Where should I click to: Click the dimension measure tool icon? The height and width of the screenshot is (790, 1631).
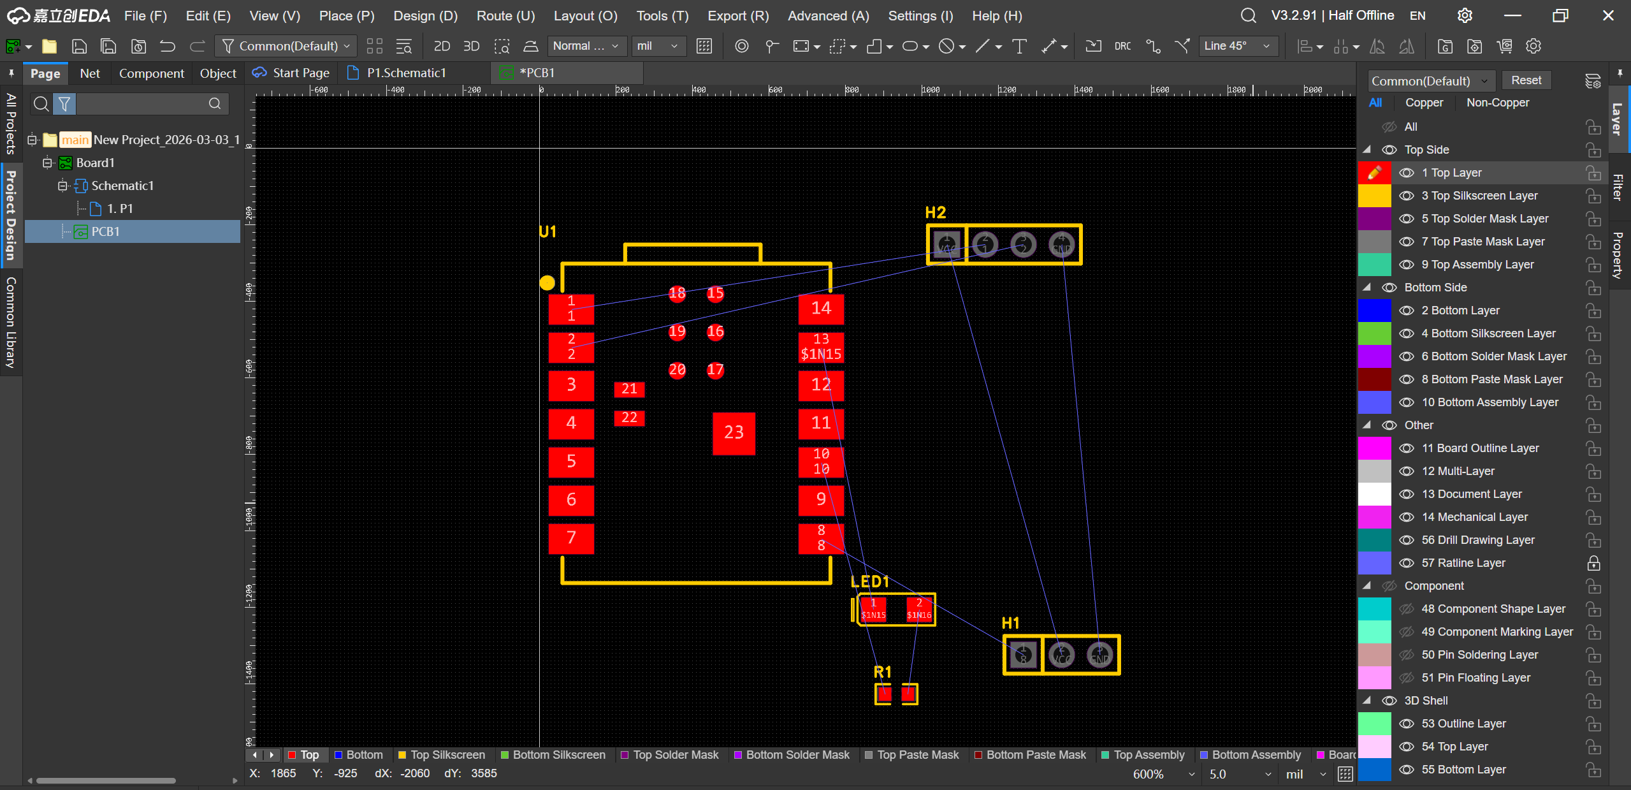pos(1049,46)
